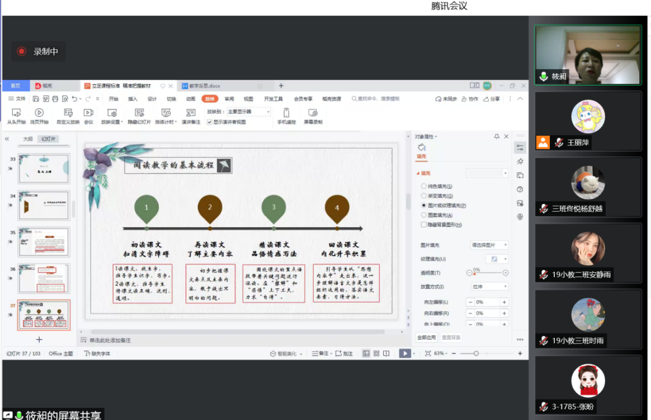Click the 透明度 transparency slider
The height and width of the screenshot is (420, 651).
(x=487, y=273)
